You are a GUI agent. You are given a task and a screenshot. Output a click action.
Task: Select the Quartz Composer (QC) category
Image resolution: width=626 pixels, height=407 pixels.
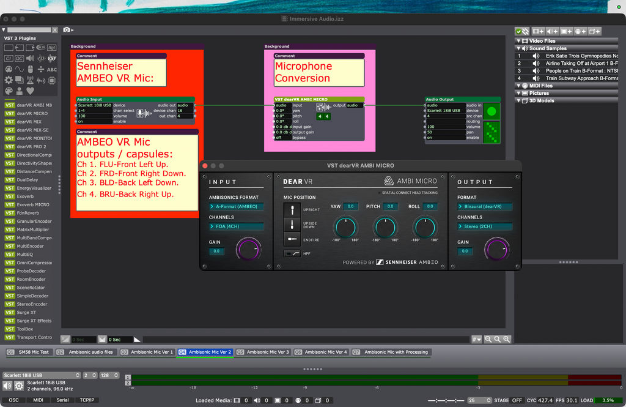(x=19, y=58)
